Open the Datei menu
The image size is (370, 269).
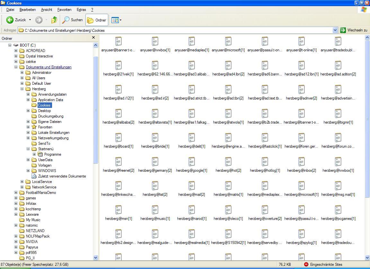click(10, 10)
